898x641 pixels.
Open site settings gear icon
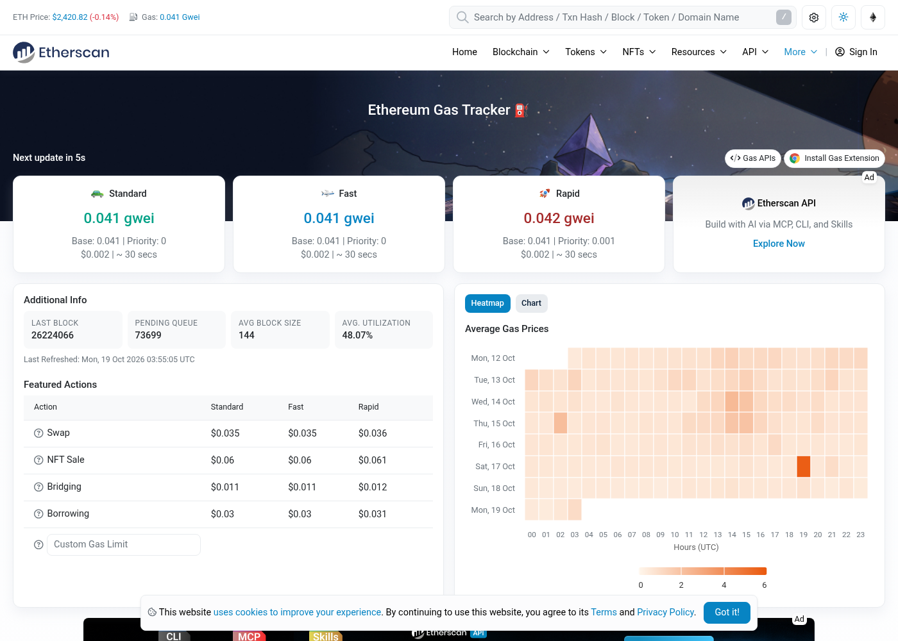click(x=814, y=17)
